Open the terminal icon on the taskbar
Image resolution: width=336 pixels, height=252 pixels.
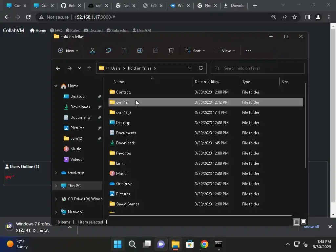tap(219, 244)
